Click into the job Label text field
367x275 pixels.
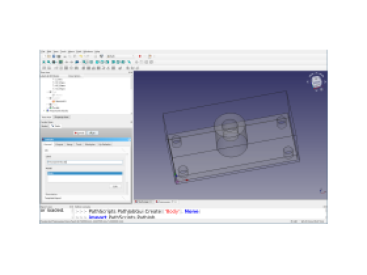(x=84, y=162)
